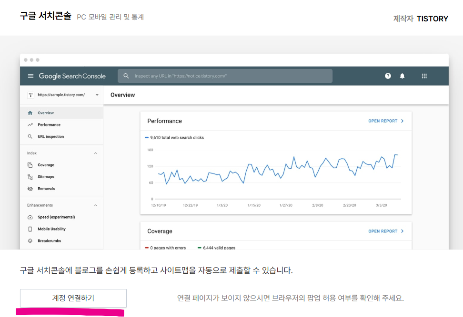
Task: Open the Google Search Console hamburger menu
Action: pos(30,76)
